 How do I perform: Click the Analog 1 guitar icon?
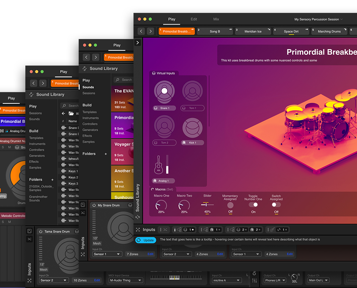158,165
